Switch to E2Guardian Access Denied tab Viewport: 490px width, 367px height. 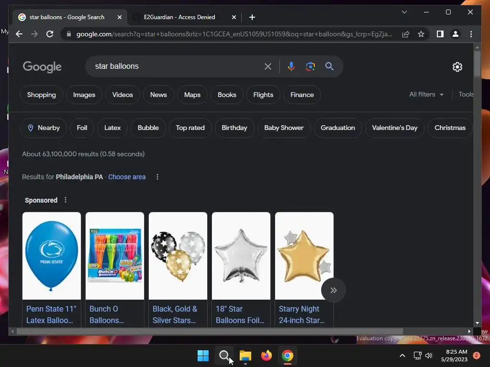tap(179, 17)
